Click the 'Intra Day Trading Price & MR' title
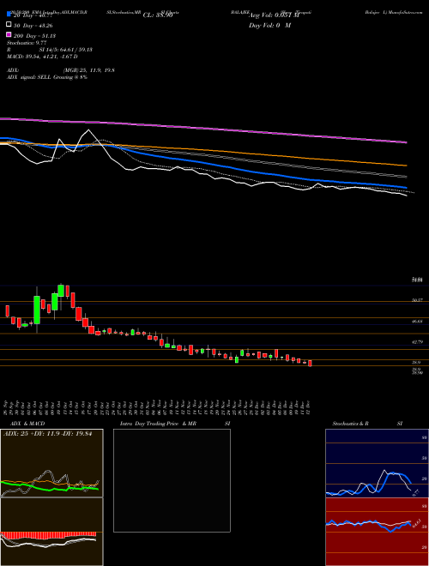The height and width of the screenshot is (566, 429). pos(158,424)
